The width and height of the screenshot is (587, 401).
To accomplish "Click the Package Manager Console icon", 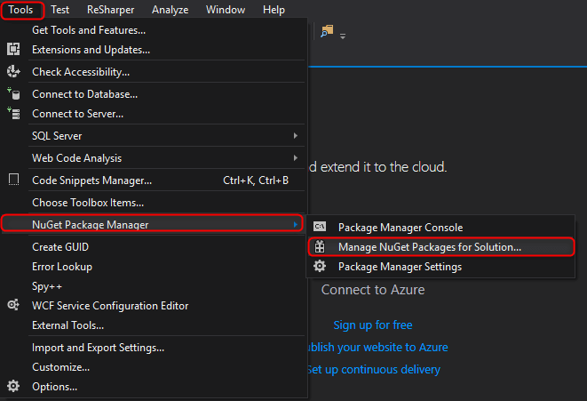I will [320, 227].
